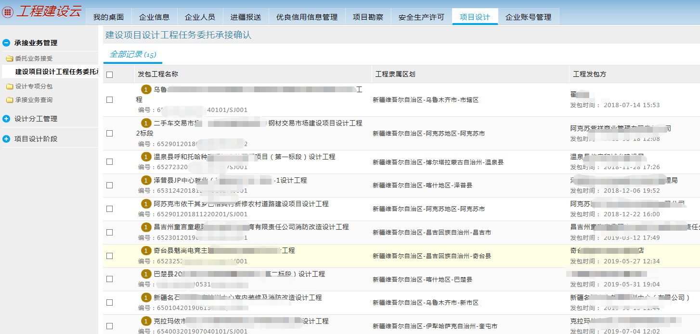Tick the select-all checkbox in table header
This screenshot has width=700, height=334.
click(110, 74)
